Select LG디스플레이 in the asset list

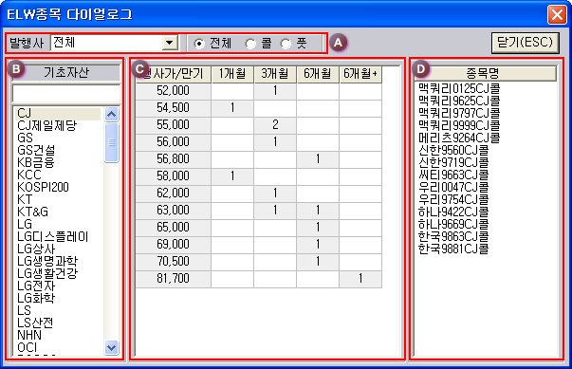52,236
